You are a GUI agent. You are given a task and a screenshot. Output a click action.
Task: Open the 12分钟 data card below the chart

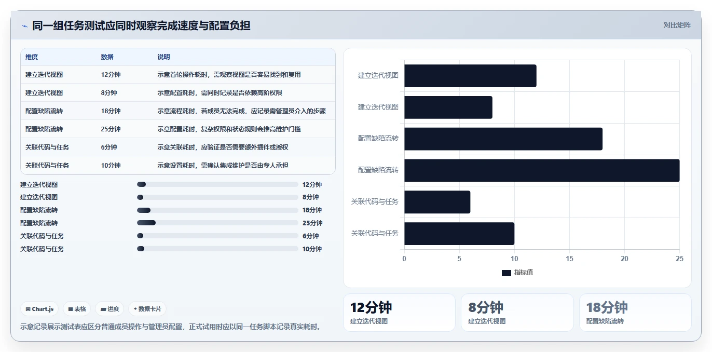coord(399,313)
